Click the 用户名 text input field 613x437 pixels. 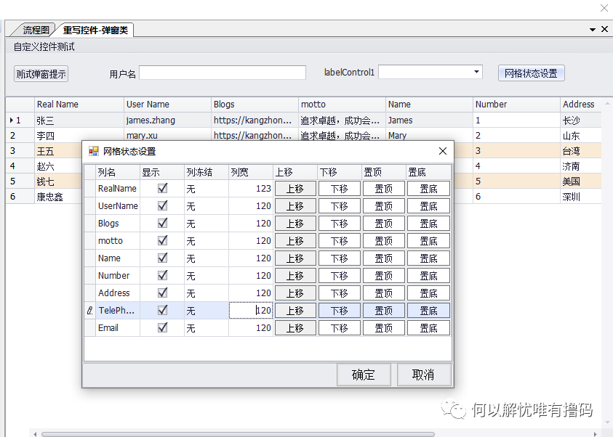[223, 73]
